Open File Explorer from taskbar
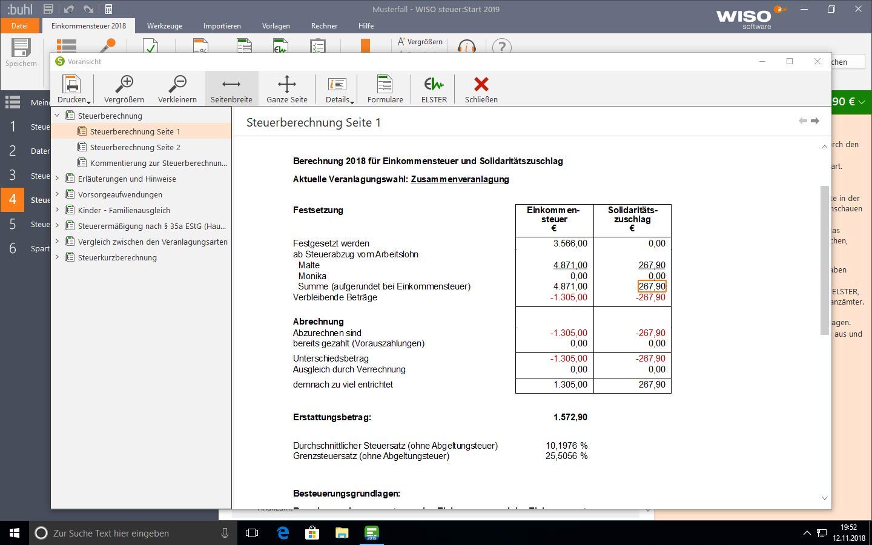 point(342,533)
